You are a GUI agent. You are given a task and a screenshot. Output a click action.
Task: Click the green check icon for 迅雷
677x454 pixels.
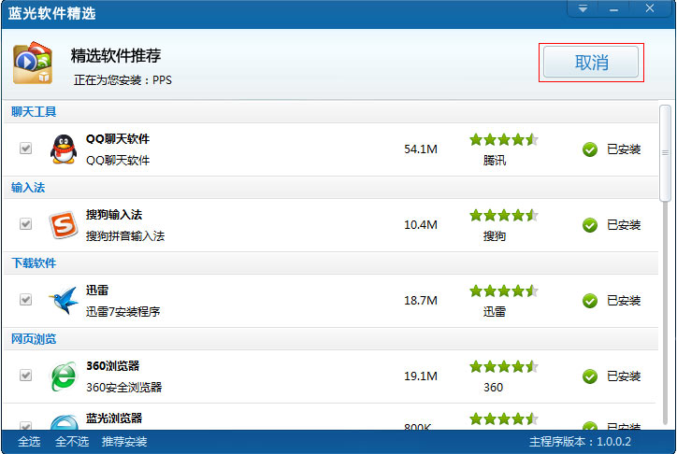tap(590, 301)
